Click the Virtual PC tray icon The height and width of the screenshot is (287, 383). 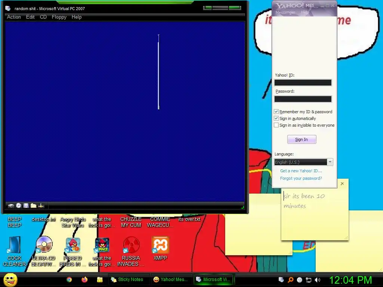281,280
